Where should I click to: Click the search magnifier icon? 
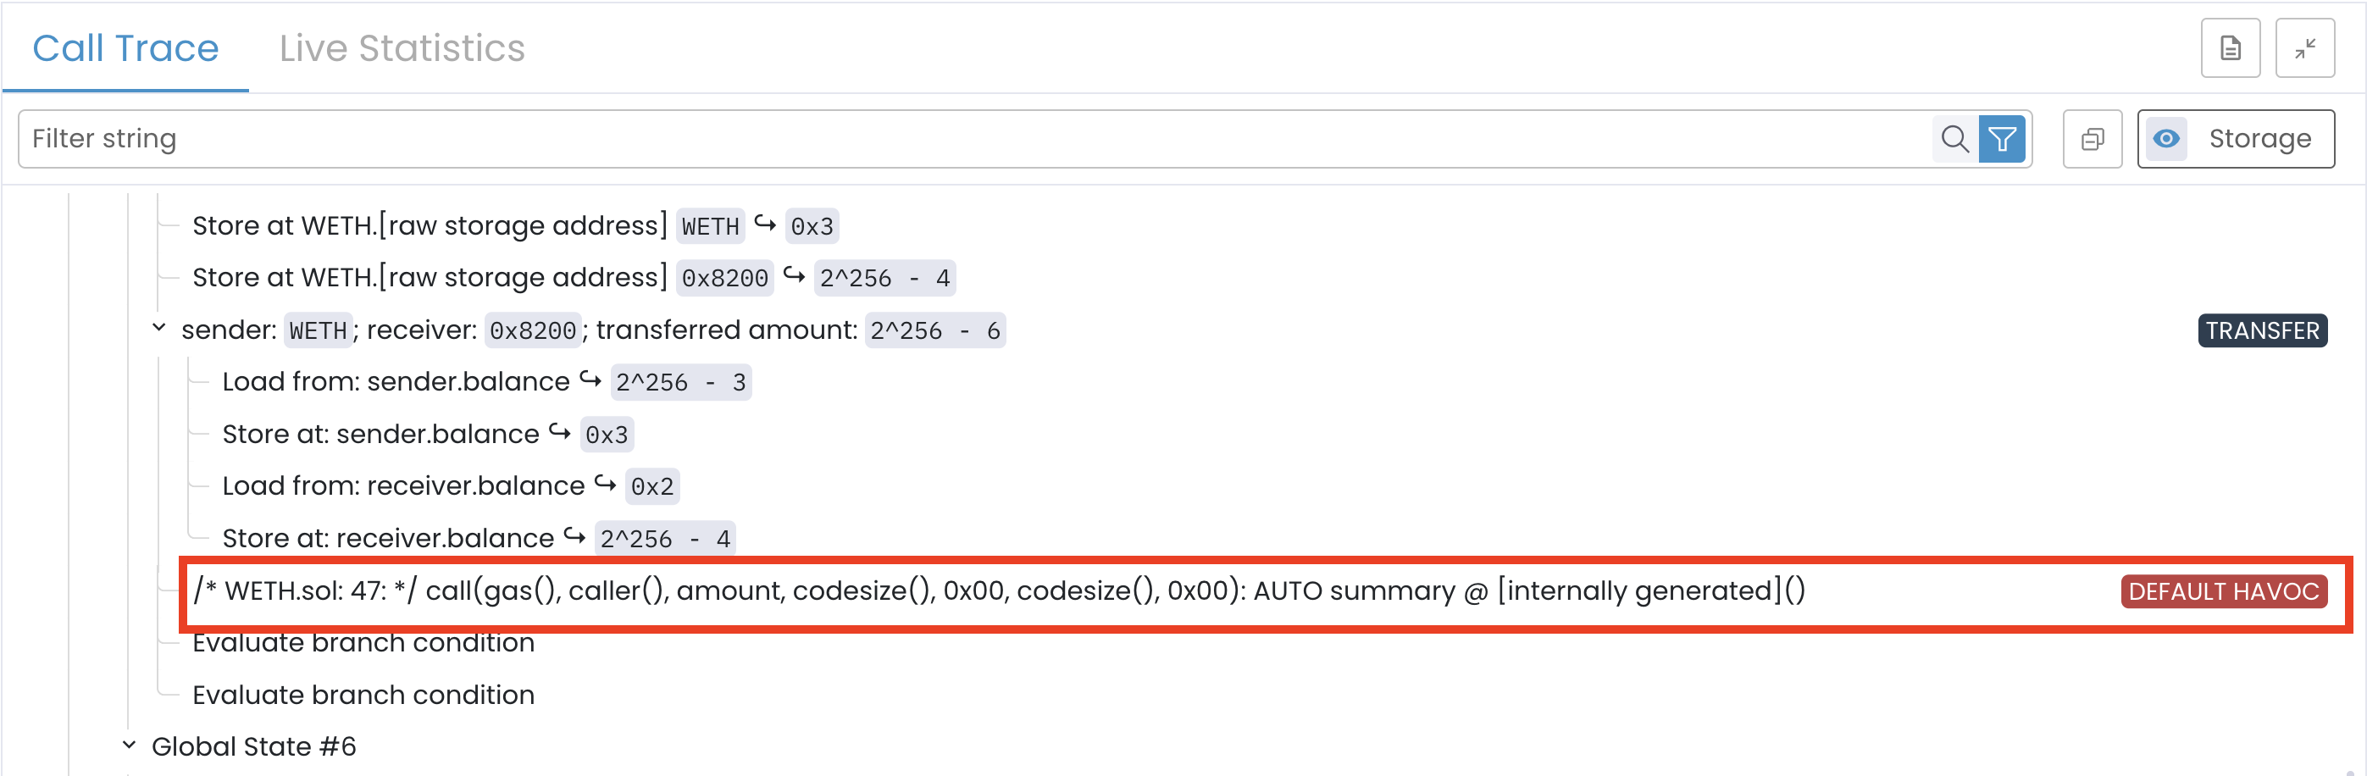(1954, 139)
